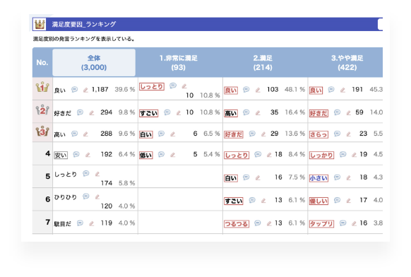Click the pencil icon next to 駄目だ row
The width and height of the screenshot is (411, 277).
point(92,223)
